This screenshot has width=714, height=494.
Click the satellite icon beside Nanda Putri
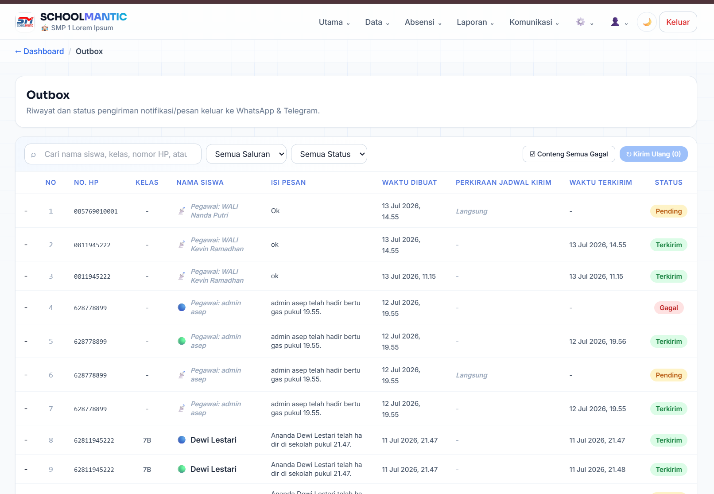point(182,210)
